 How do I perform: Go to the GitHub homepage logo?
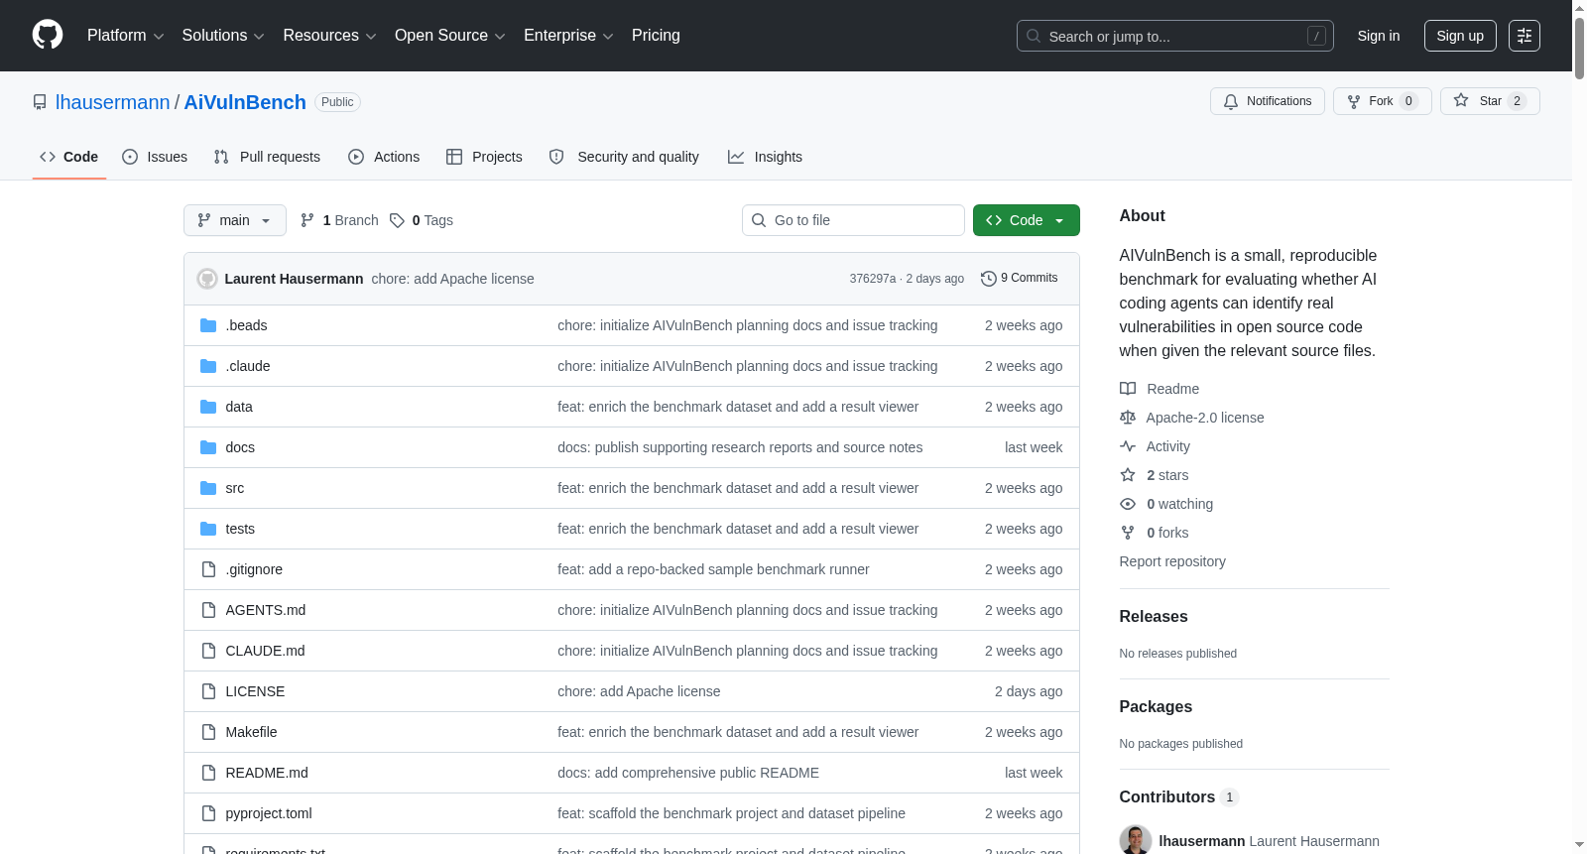click(x=48, y=35)
